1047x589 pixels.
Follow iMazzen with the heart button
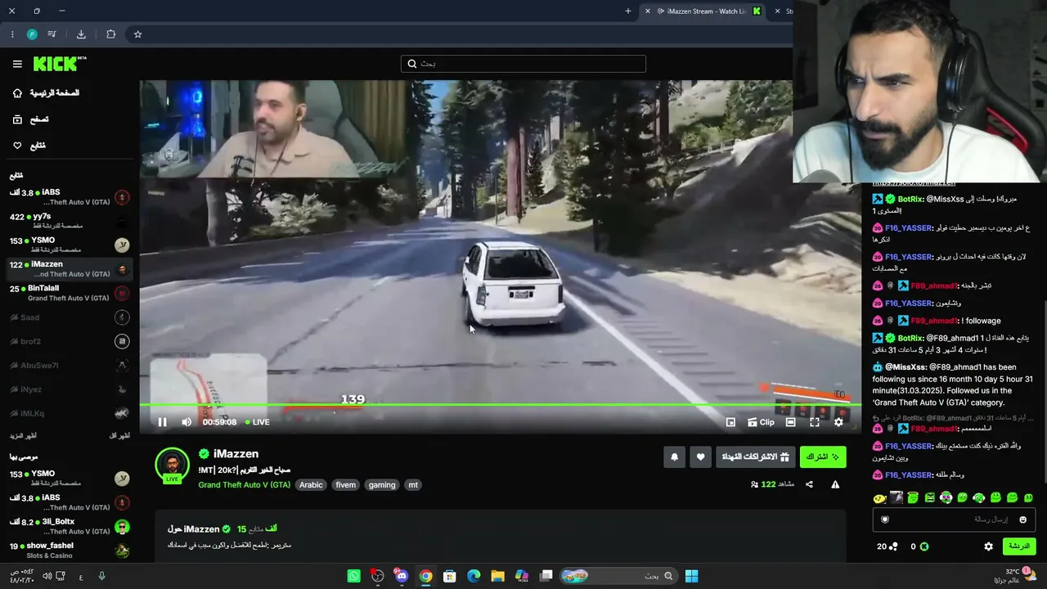click(x=700, y=457)
